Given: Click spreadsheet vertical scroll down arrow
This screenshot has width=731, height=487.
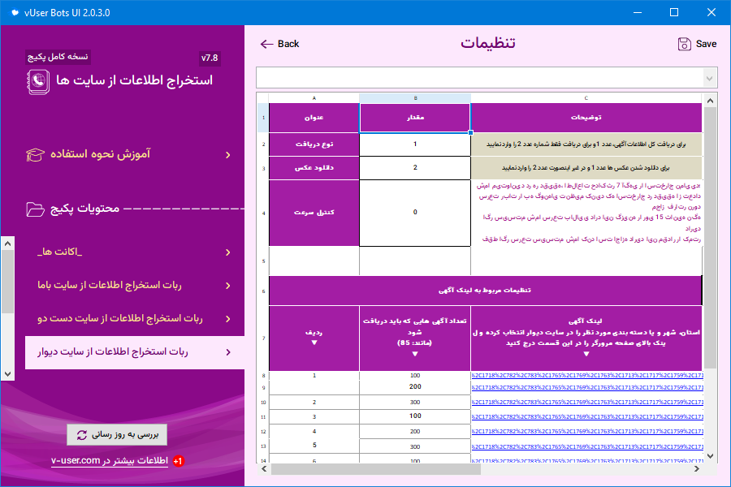Looking at the screenshot, I should click(710, 456).
